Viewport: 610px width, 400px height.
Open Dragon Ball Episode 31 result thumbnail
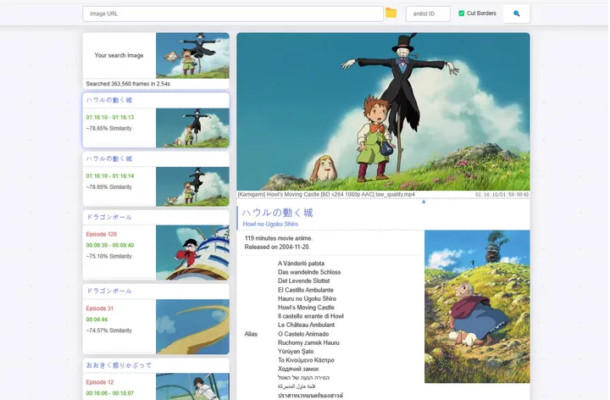pos(192,326)
